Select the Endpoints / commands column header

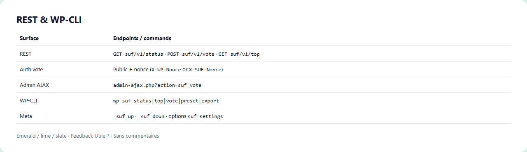[142, 38]
